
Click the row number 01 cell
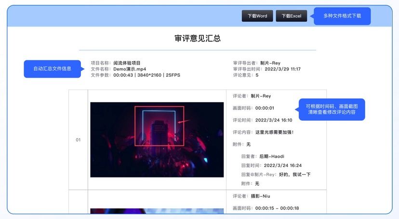78,140
